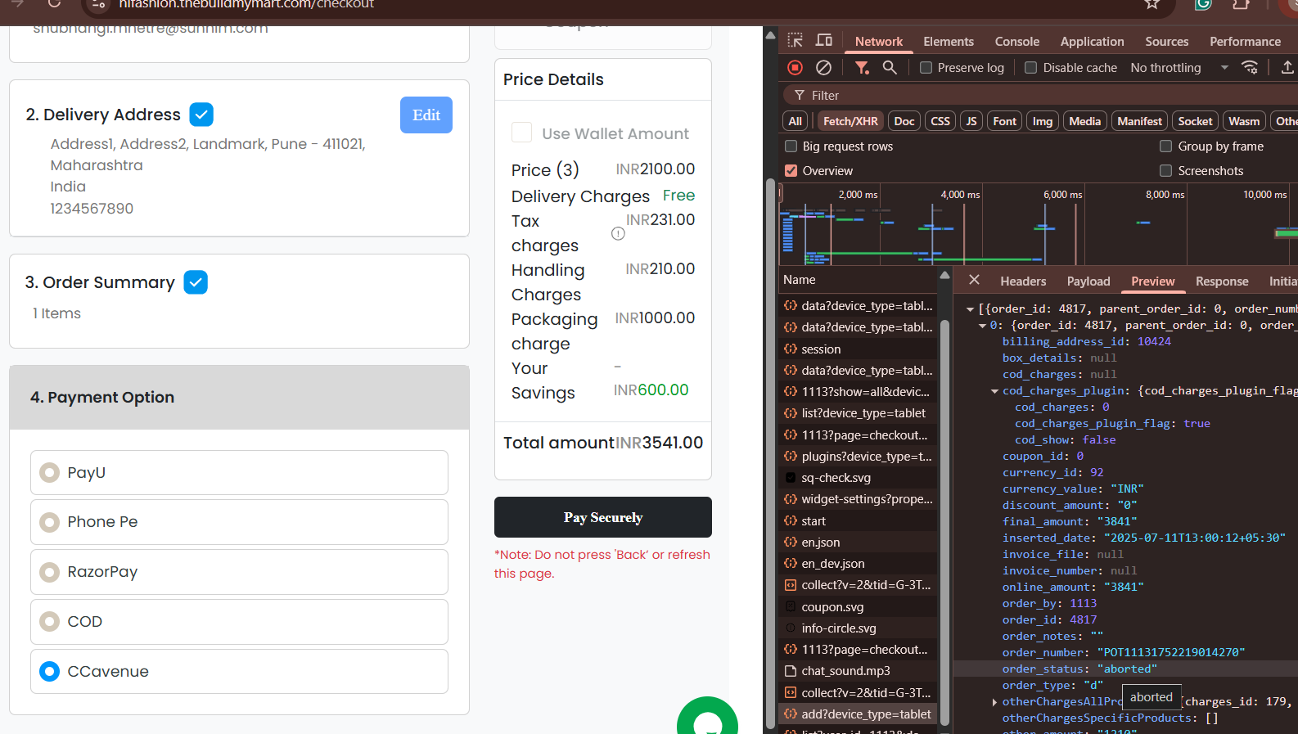Open network search magnifier

[890, 67]
